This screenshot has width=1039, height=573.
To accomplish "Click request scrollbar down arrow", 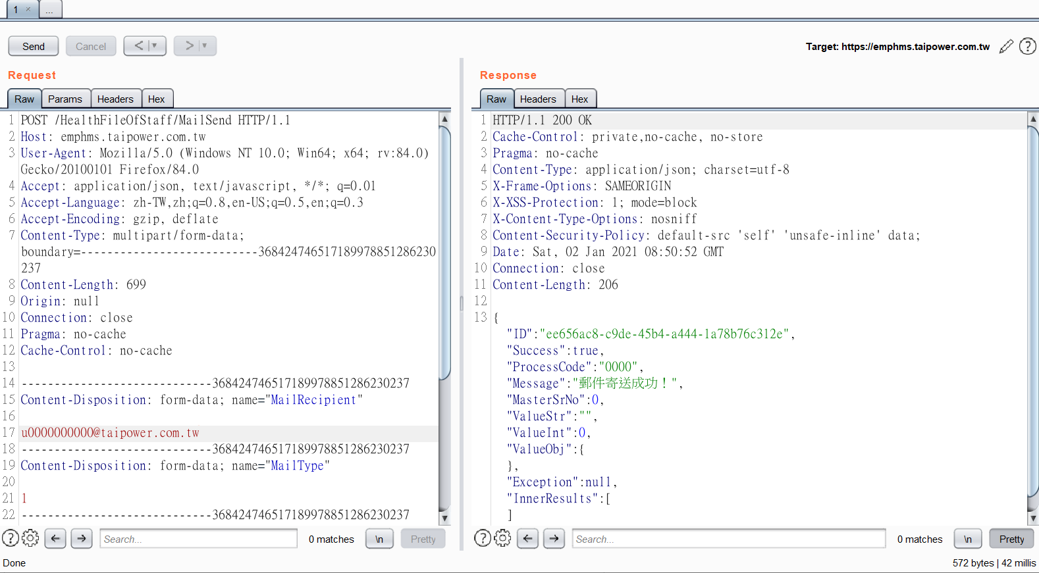I will [444, 518].
